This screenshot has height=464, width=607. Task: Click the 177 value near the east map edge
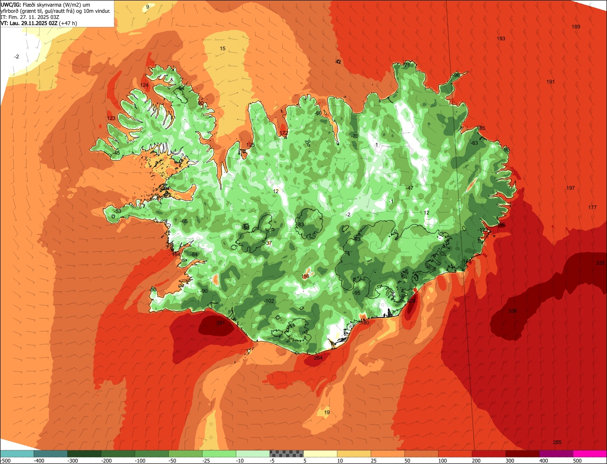(592, 207)
